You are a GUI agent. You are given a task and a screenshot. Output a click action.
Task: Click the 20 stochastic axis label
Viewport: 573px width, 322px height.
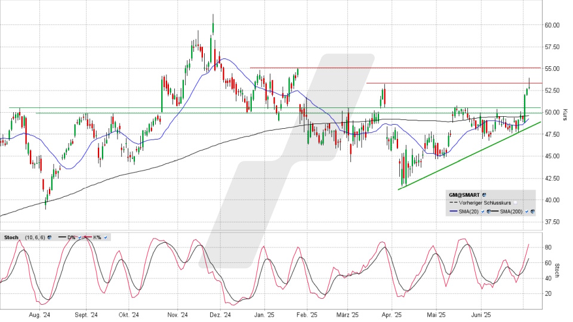tap(548, 293)
